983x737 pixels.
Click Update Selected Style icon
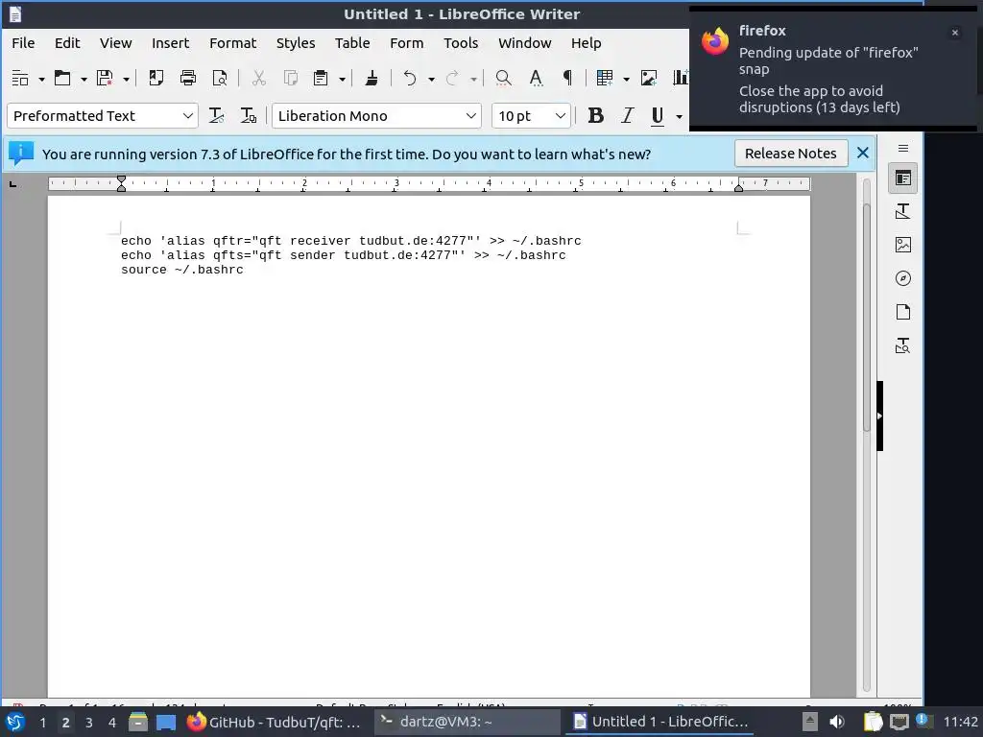coord(216,116)
